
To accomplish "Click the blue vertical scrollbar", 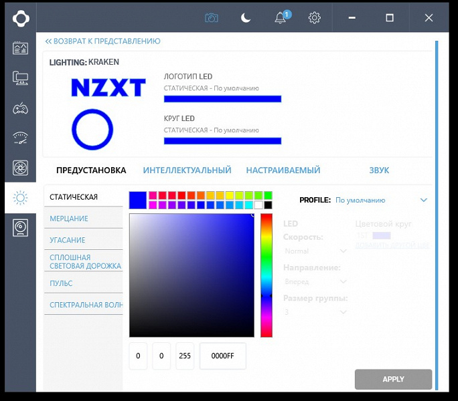I will pyautogui.click(x=437, y=215).
